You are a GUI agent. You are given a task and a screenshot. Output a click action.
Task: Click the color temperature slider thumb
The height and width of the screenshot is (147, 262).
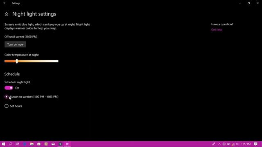tap(17, 61)
